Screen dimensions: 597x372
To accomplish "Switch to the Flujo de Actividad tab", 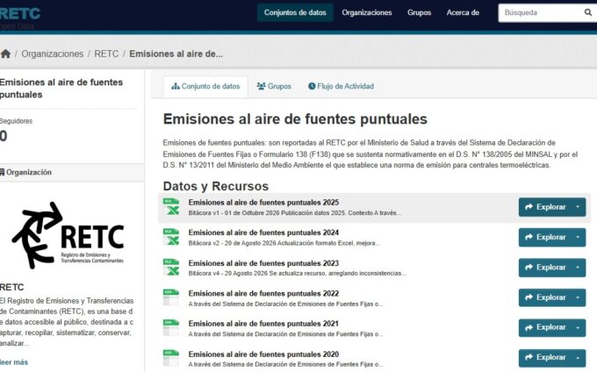I will click(341, 86).
